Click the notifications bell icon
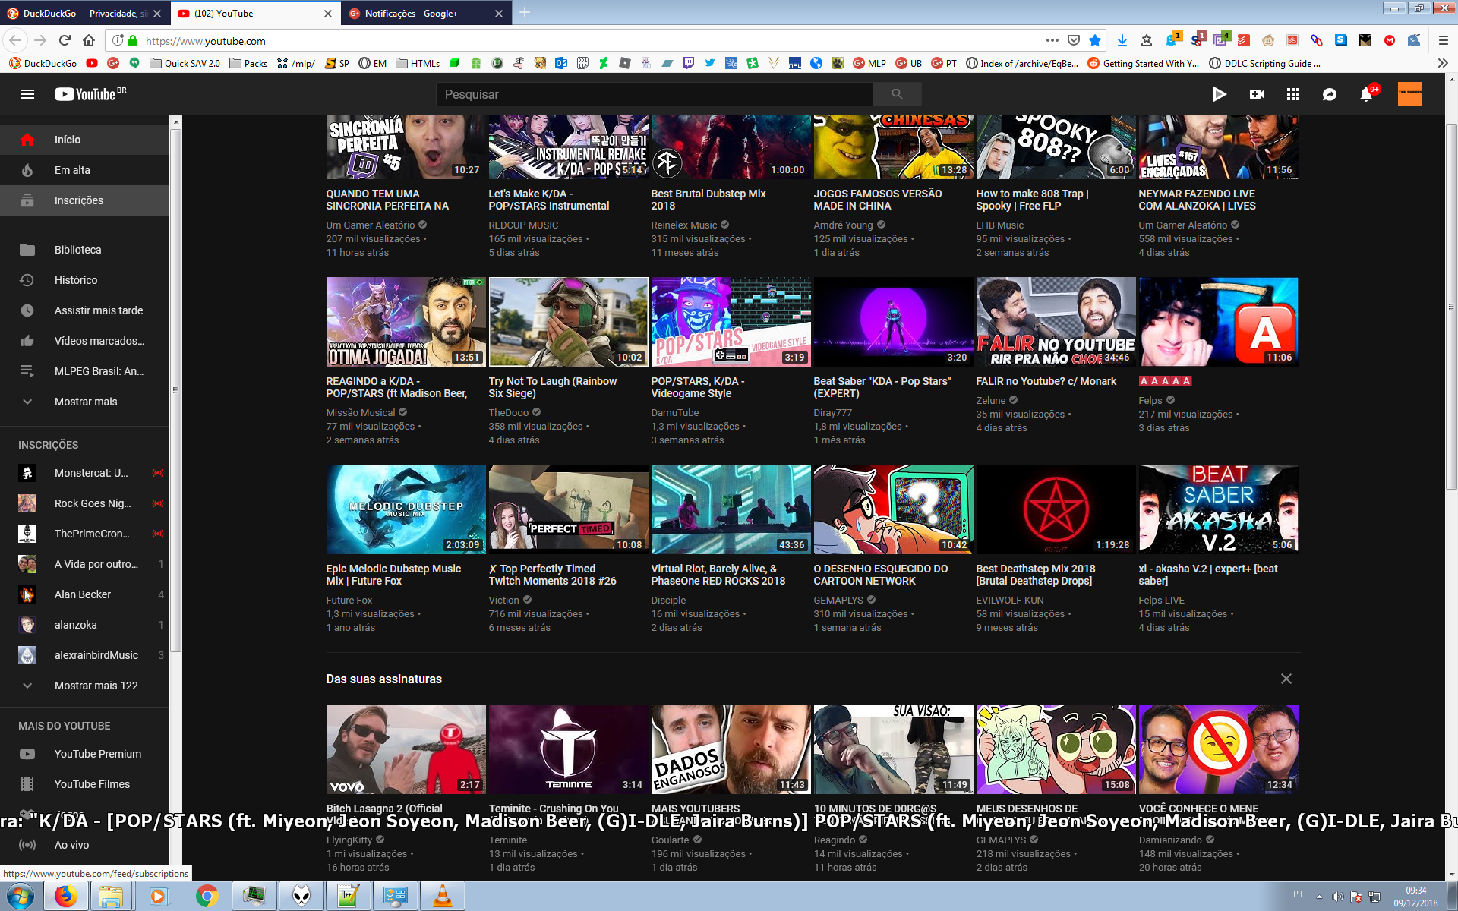This screenshot has height=911, width=1458. pos(1365,94)
